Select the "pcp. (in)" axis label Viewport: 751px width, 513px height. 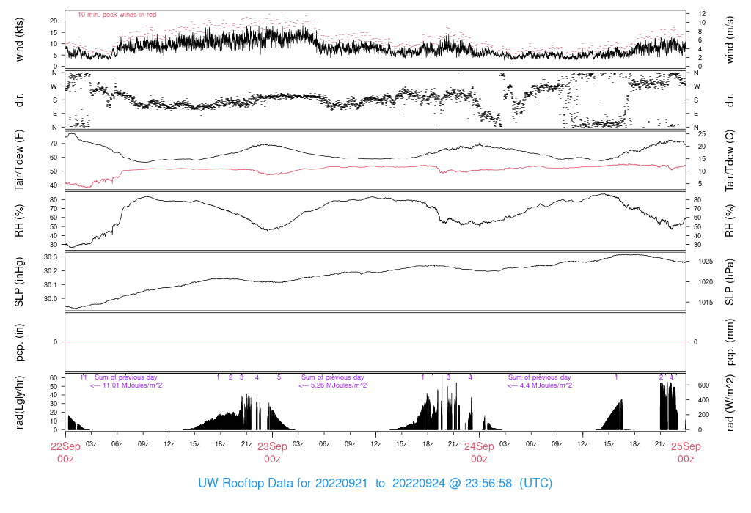(x=19, y=342)
